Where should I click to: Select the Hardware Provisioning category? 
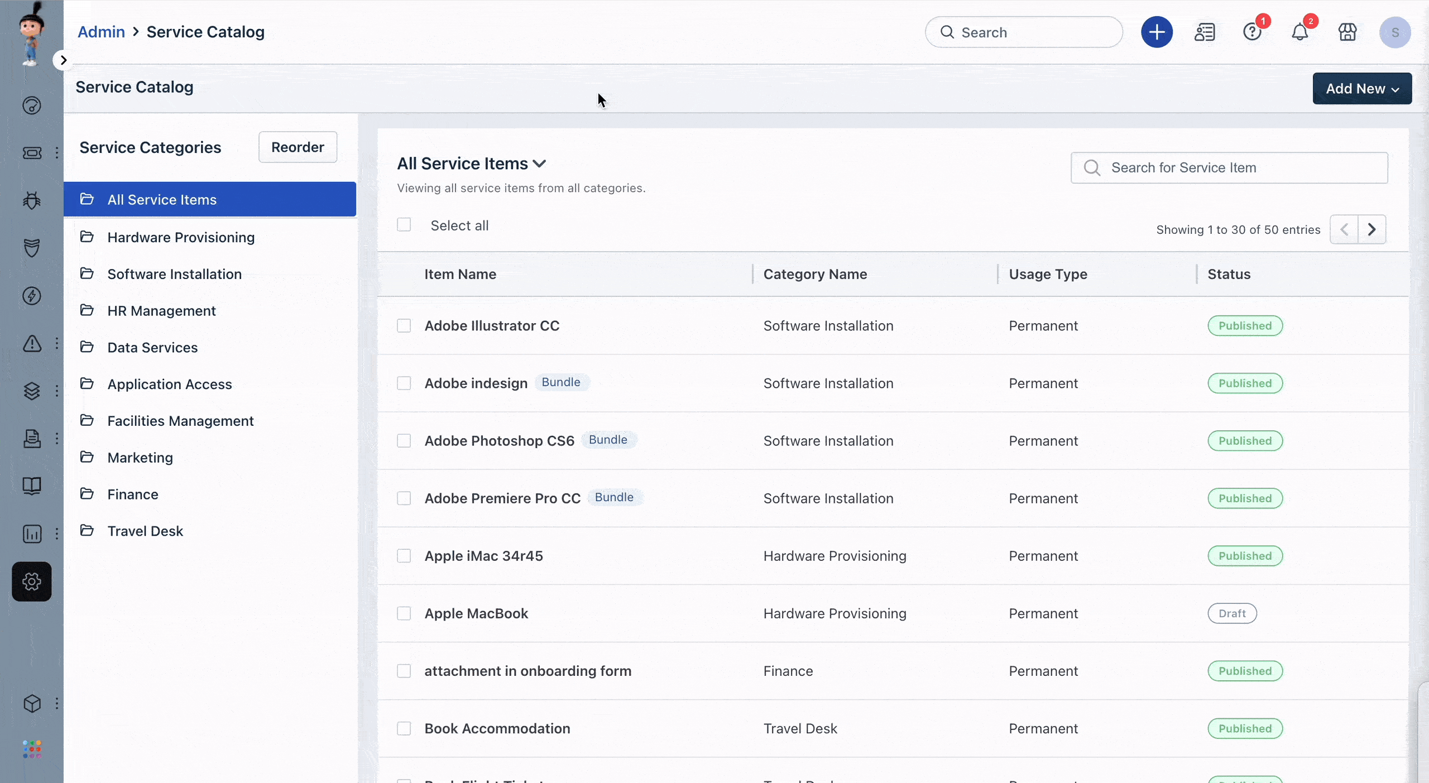click(181, 237)
